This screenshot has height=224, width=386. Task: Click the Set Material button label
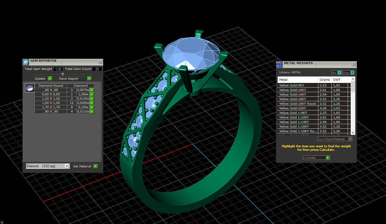[82, 166]
